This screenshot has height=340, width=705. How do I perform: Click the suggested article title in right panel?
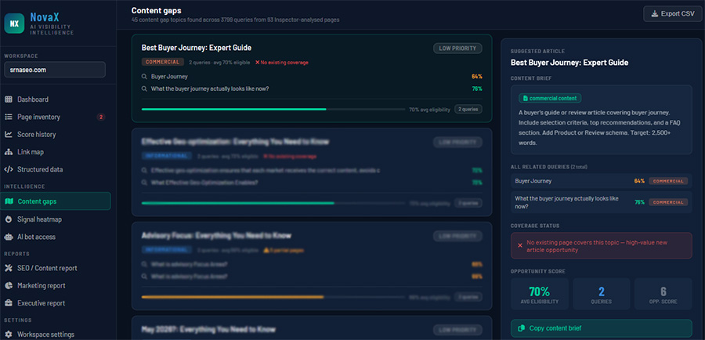coord(569,63)
